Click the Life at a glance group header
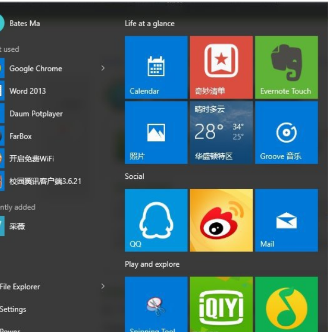Viewport: 328px width, 332px height. pyautogui.click(x=150, y=24)
